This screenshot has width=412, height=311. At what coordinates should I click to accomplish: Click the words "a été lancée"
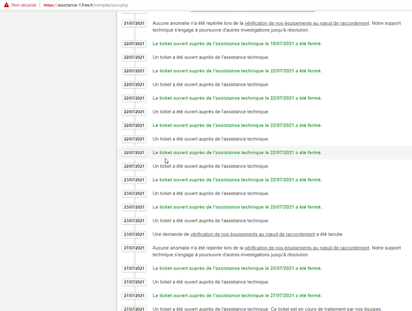330,234
